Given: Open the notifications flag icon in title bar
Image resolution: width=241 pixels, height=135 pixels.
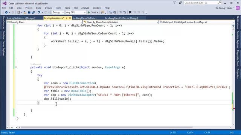Looking at the screenshot, I should 174,3.
